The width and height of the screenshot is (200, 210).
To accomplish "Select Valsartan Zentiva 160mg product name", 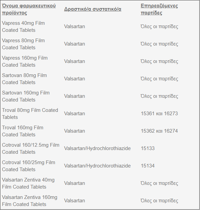I will pos(29,201).
